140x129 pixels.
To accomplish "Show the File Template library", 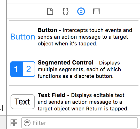I will (x=50, y=11).
